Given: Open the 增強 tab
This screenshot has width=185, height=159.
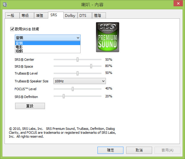Looking at the screenshot, I should click(41, 16).
